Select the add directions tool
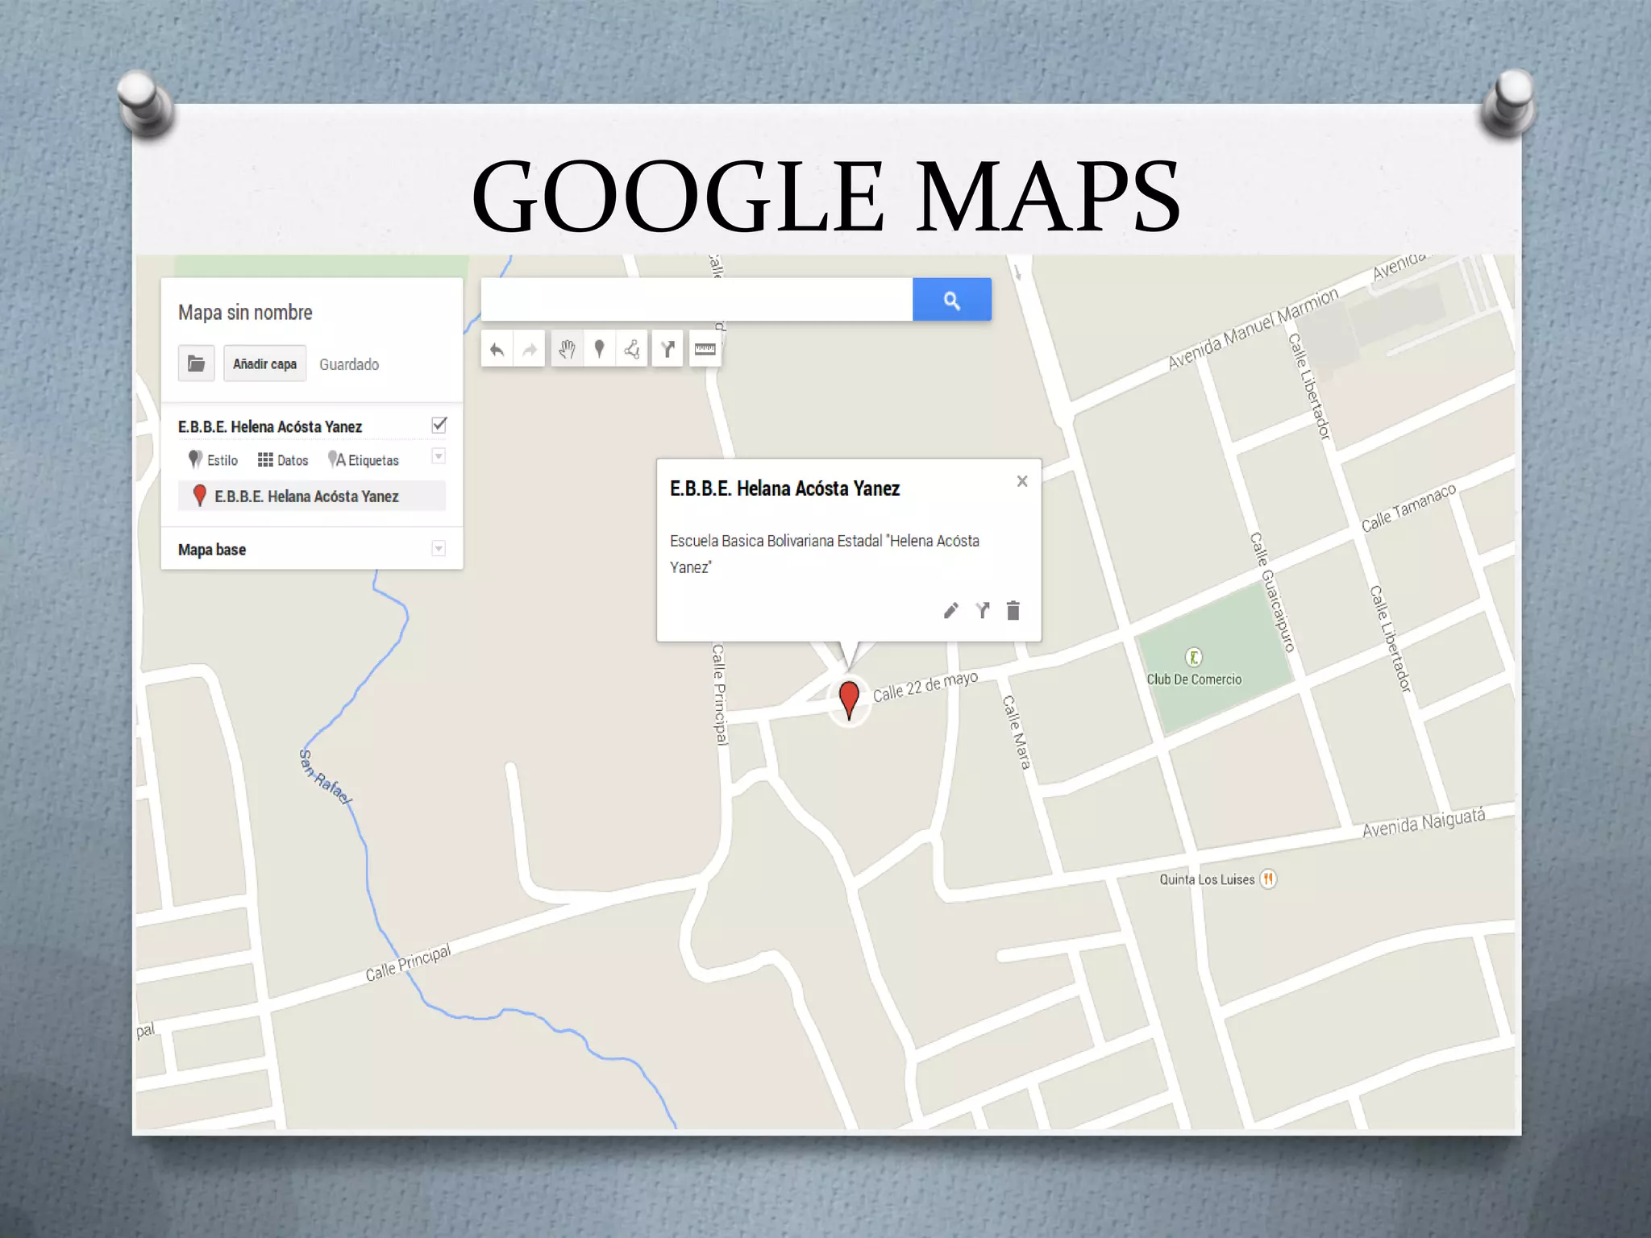 (x=668, y=349)
